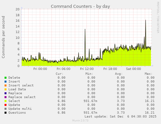Click the y-axis label 20
Screen dimensions: 161x124
coord(17,9)
